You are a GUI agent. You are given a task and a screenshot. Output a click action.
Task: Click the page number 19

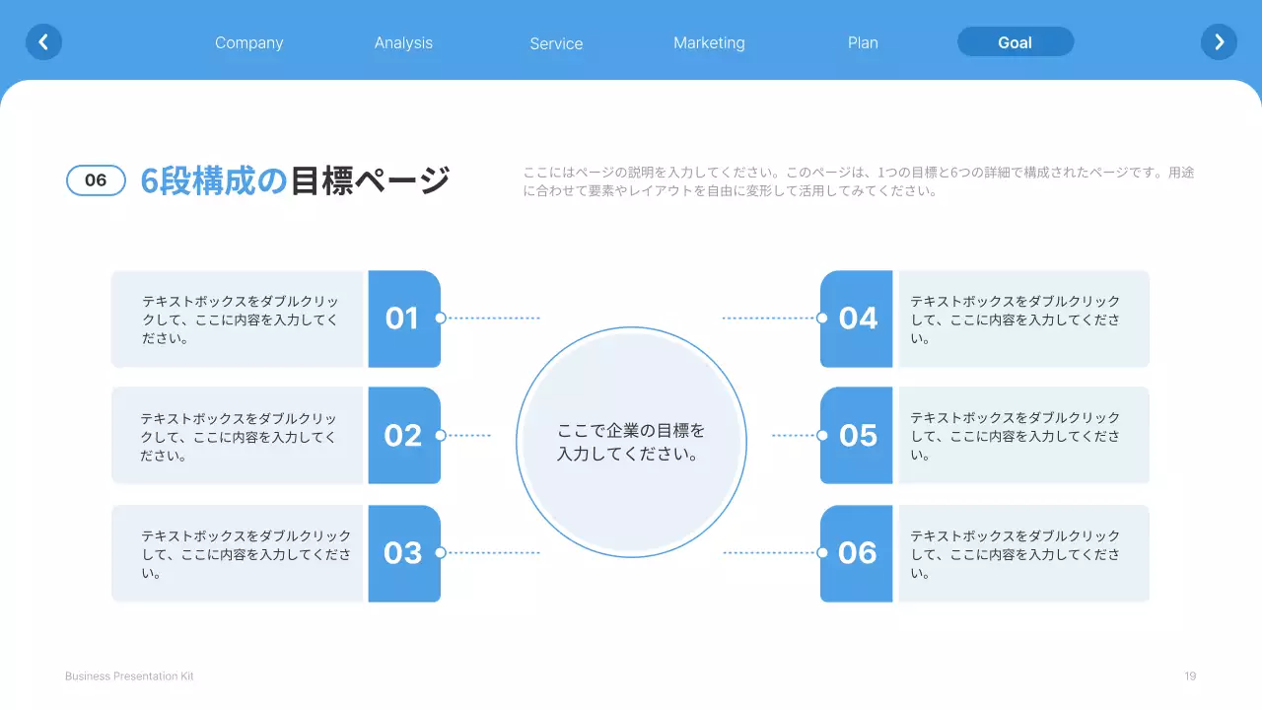pos(1189,675)
